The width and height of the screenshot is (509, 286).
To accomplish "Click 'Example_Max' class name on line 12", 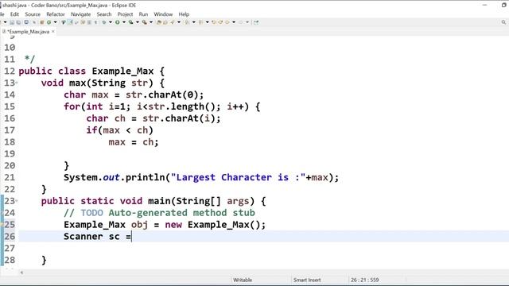I will 122,71.
